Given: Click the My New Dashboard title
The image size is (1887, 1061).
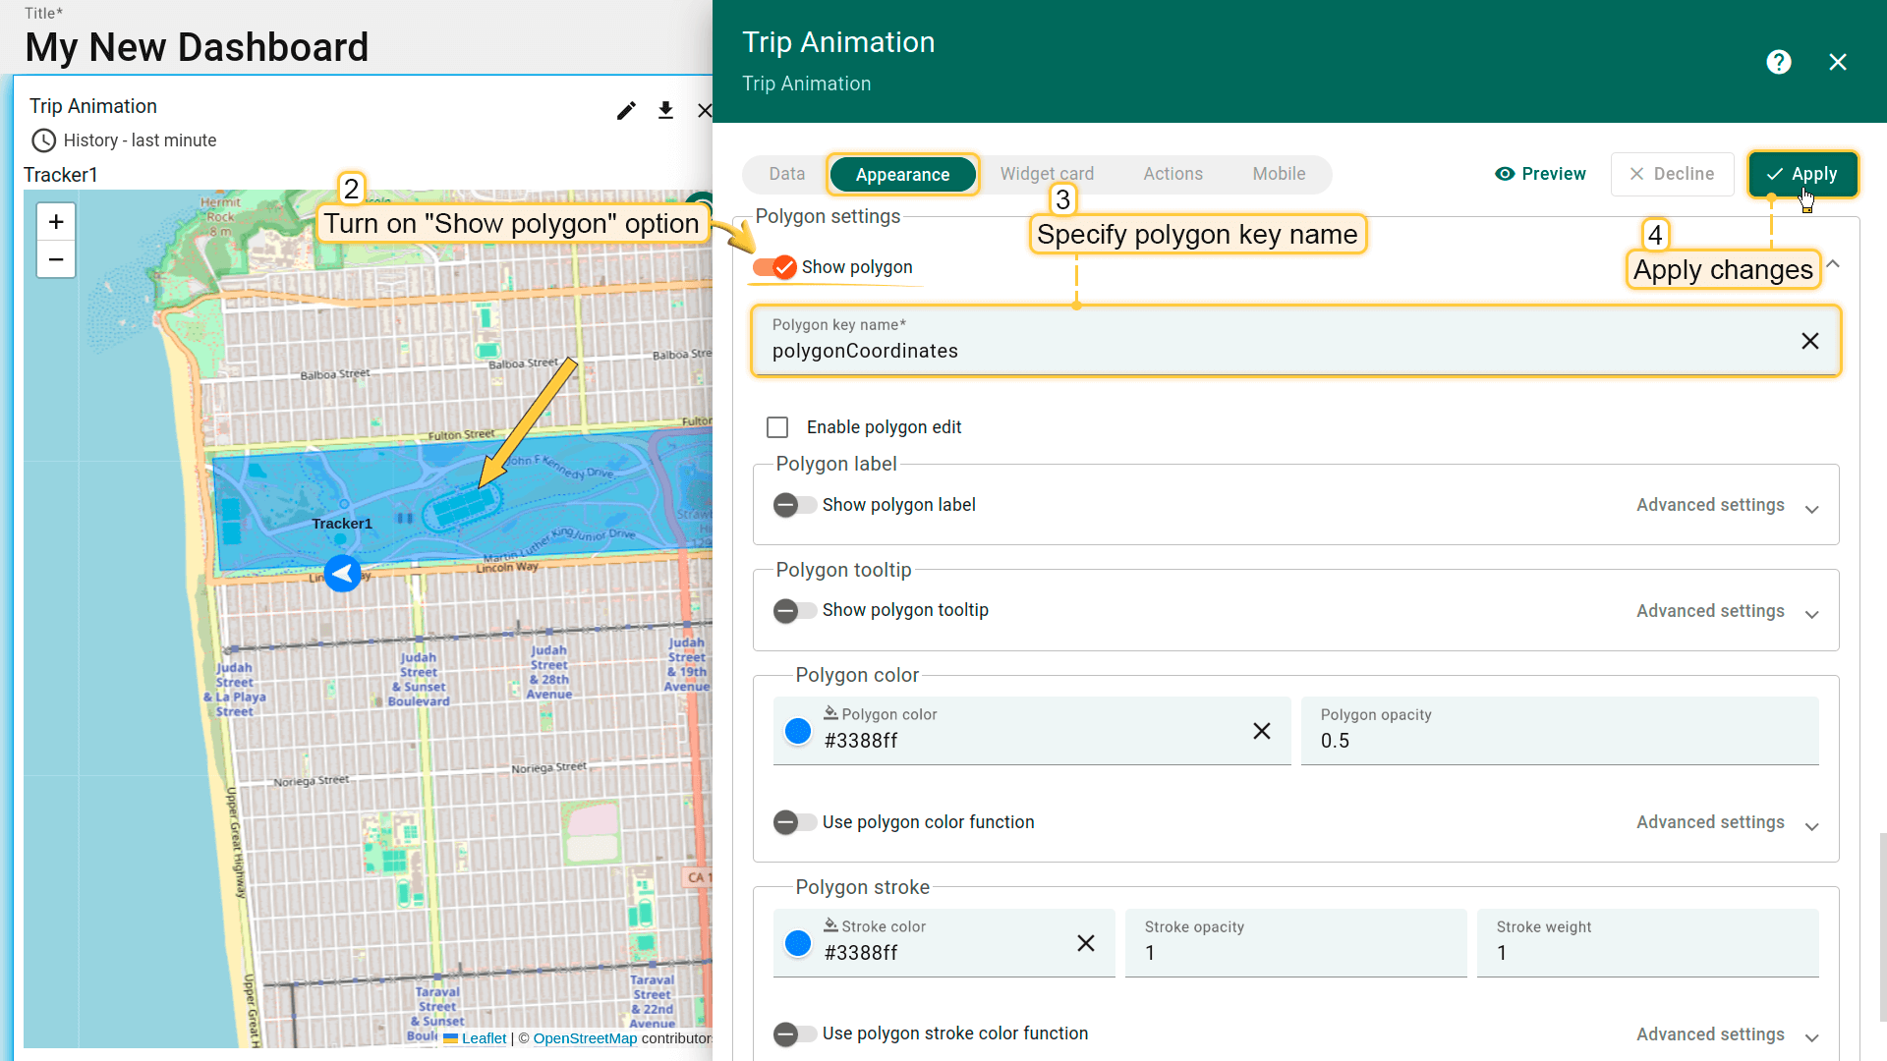Looking at the screenshot, I should (197, 47).
